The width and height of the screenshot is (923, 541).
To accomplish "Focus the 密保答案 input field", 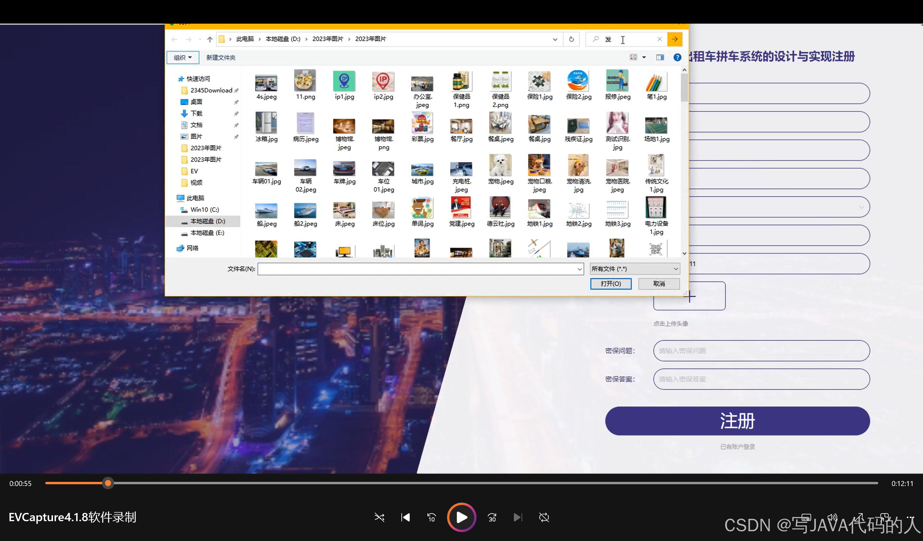I will (x=761, y=379).
